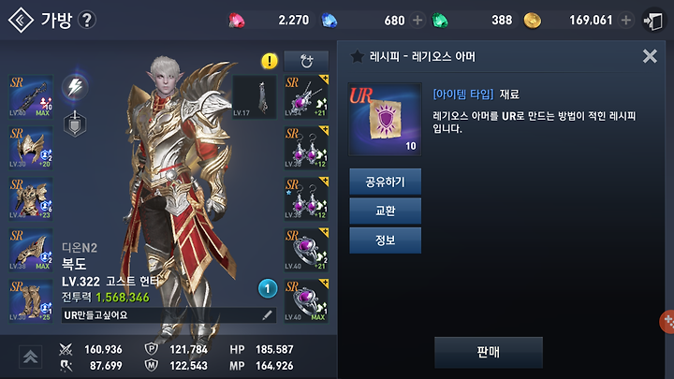Image resolution: width=674 pixels, height=379 pixels.
Task: Sell the recipe with the 판매 button
Action: (489, 353)
